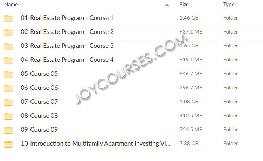Open 10-Introduction to Multifamily Apartment Investing folder
Screen dimensions: 263x161
click(x=96, y=144)
